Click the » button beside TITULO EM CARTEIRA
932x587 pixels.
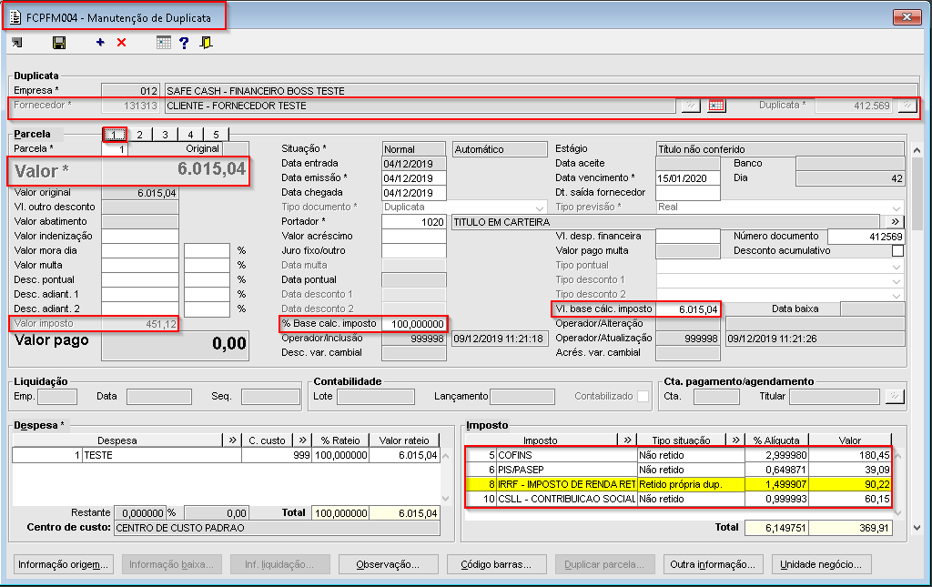[x=895, y=222]
